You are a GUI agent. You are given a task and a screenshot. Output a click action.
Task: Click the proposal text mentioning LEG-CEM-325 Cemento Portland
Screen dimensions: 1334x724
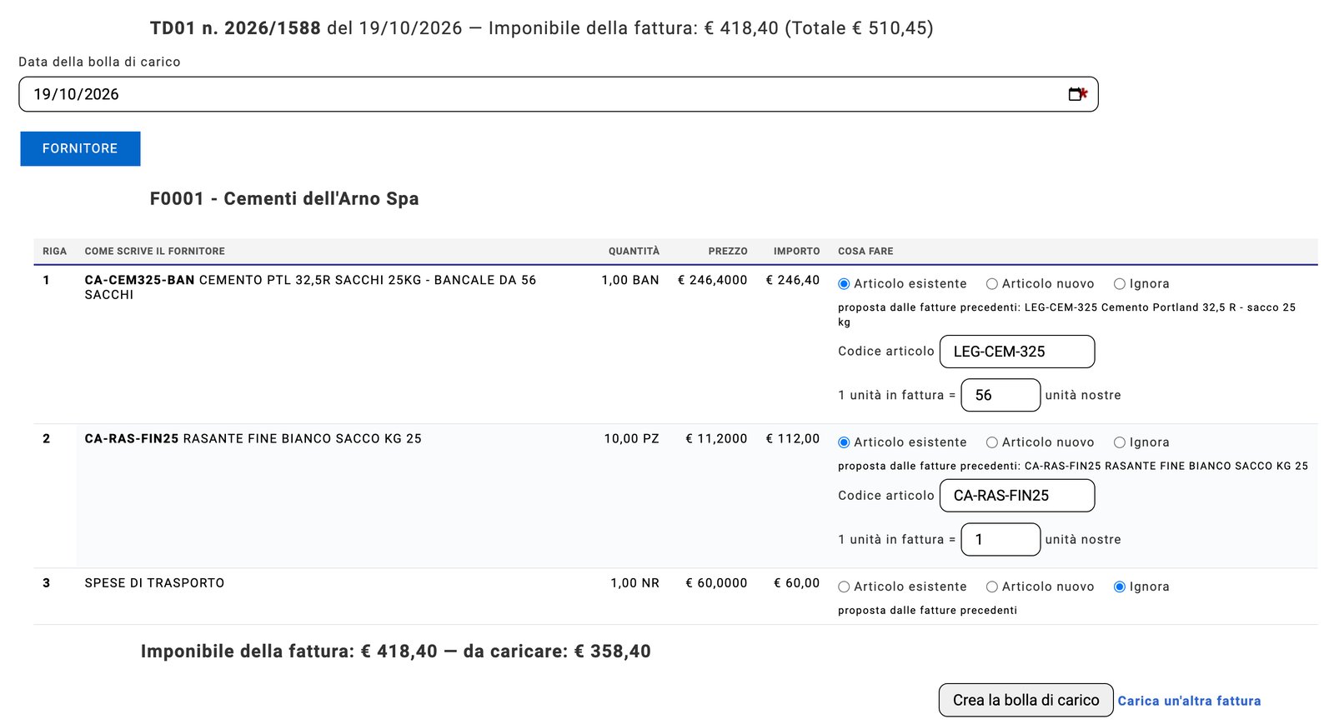[x=1066, y=315]
